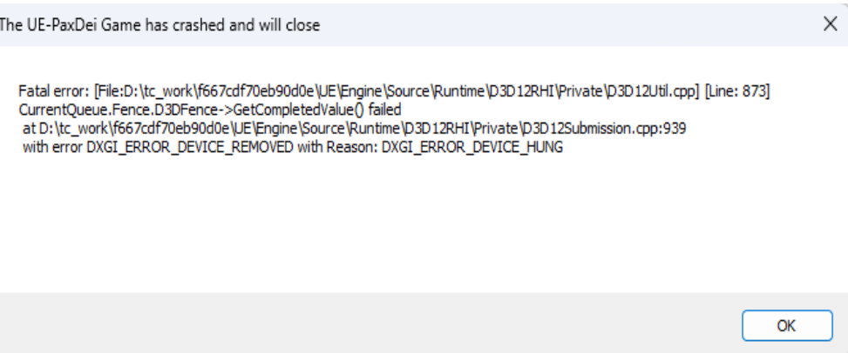
Task: Click the DXGI_ERROR_DEVICE_HUNG reason text
Action: [x=472, y=147]
